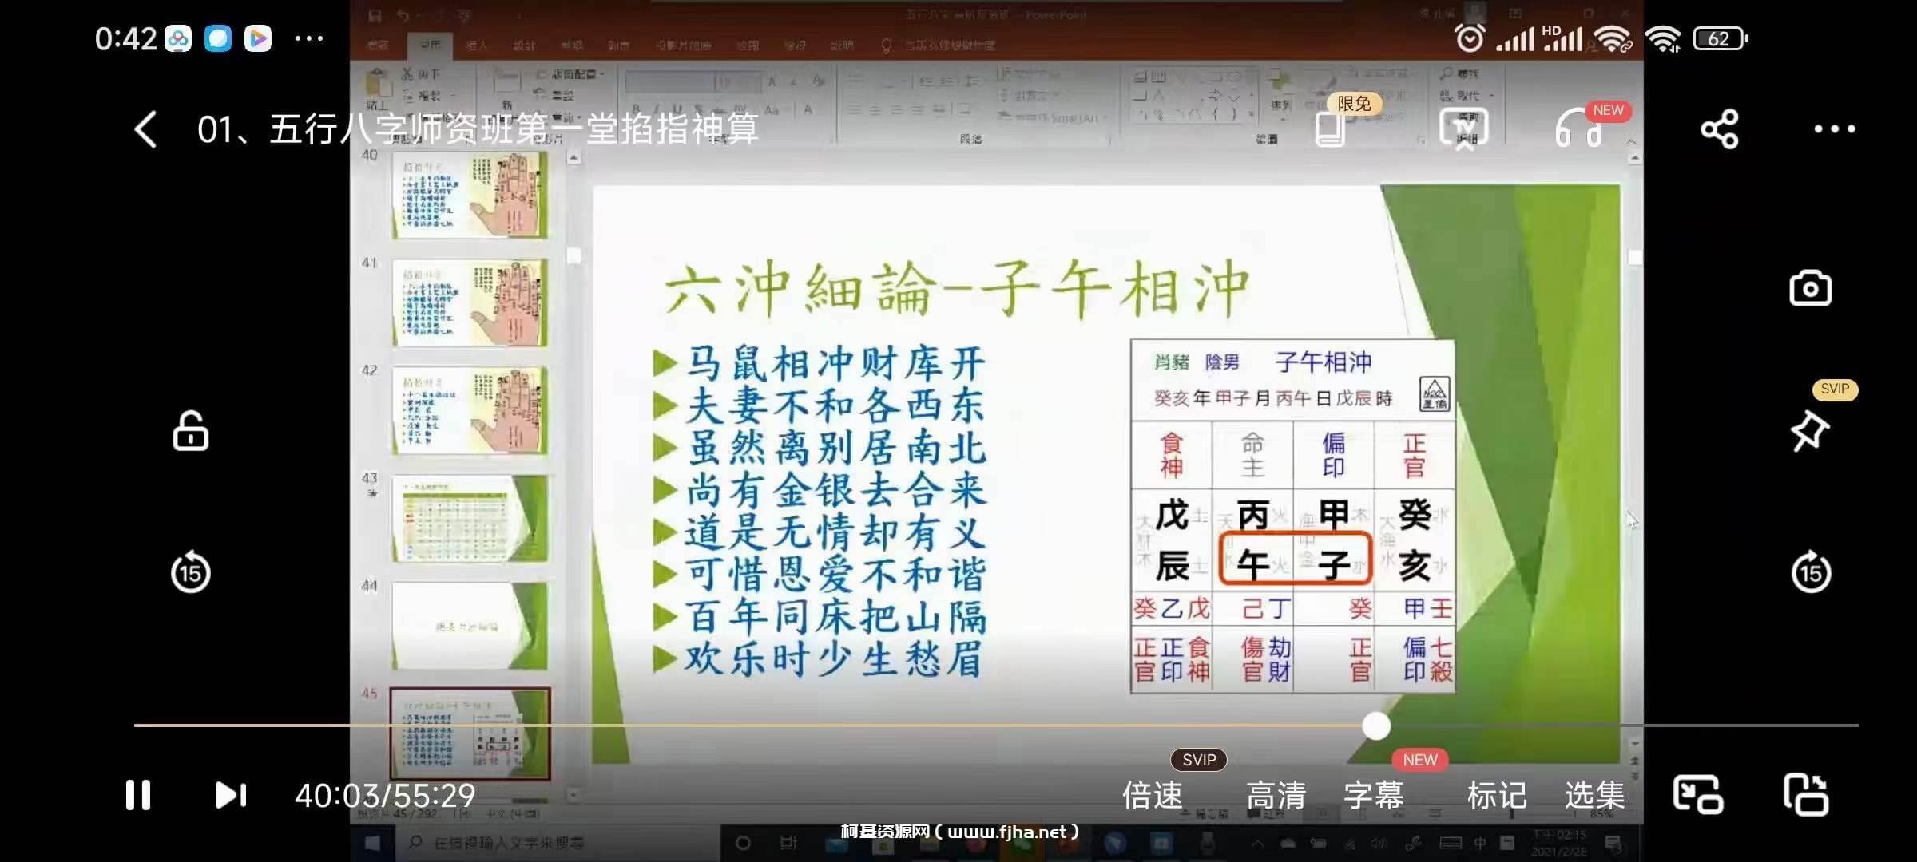Tap the battery indicator showing 62
Screen dimensions: 1917x862
tap(1721, 38)
